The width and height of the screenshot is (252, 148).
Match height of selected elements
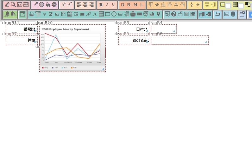point(213,5)
